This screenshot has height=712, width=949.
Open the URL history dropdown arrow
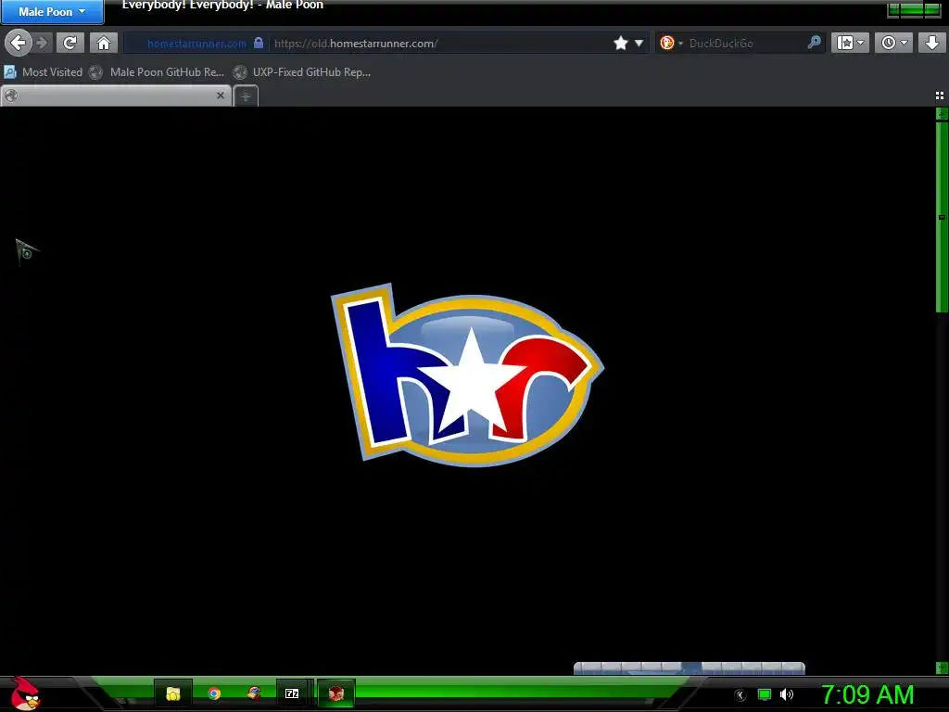639,43
